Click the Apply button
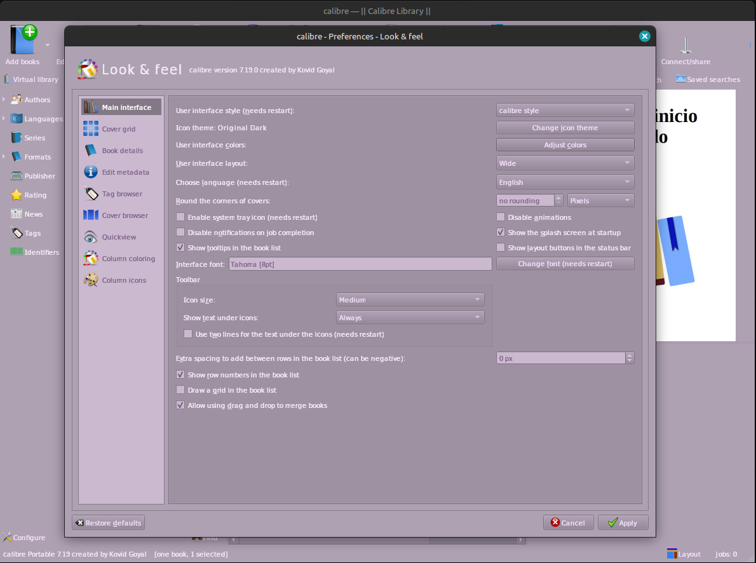 click(623, 522)
